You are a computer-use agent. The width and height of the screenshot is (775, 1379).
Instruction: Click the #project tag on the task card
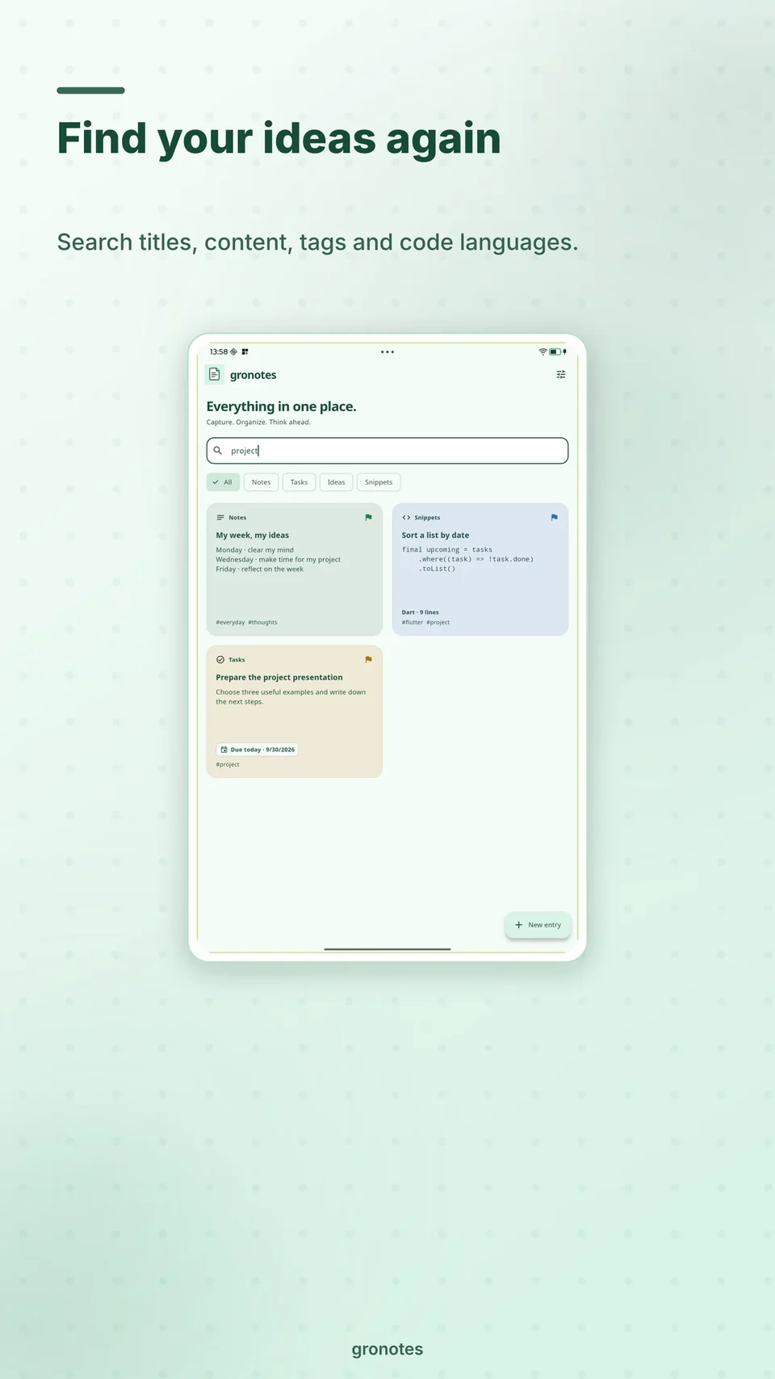[x=228, y=764]
